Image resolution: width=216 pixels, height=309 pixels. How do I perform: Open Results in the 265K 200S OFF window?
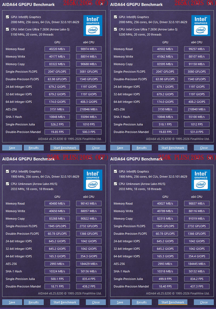[34, 148]
